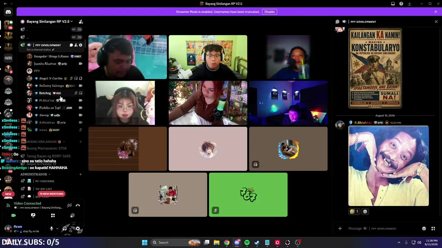Jump to 78 new mentions
Viewport: 442px width, 248px height.
[51, 194]
